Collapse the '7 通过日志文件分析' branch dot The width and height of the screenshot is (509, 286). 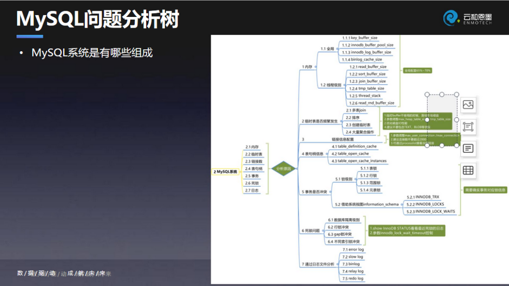coord(337,264)
